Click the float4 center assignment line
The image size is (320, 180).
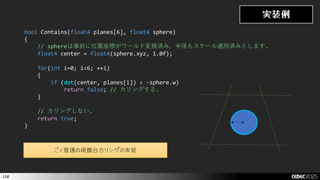[x=105, y=53]
